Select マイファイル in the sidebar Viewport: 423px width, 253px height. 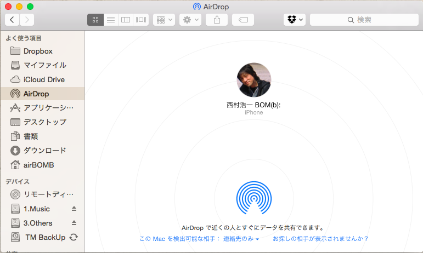[x=43, y=65]
